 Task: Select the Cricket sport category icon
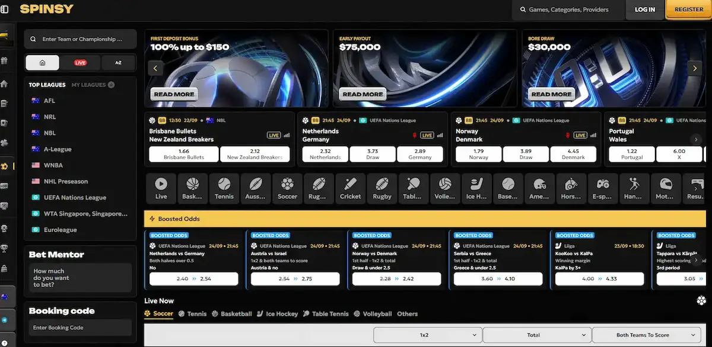pos(350,188)
